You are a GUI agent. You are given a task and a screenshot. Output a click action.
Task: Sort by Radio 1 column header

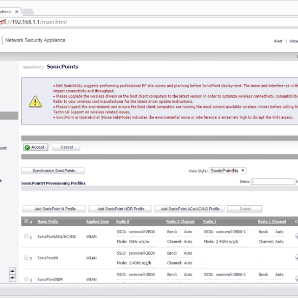pyautogui.click(x=210, y=222)
